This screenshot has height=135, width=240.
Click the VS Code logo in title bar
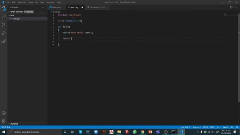[3, 2]
